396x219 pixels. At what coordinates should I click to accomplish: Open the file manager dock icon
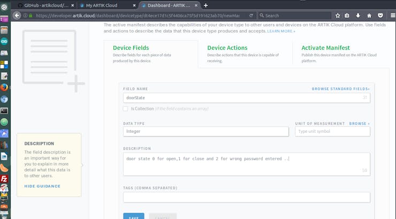(4, 30)
